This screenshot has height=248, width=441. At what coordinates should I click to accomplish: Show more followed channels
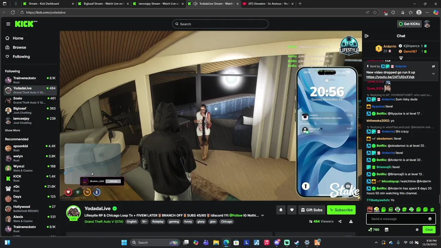pos(12,131)
